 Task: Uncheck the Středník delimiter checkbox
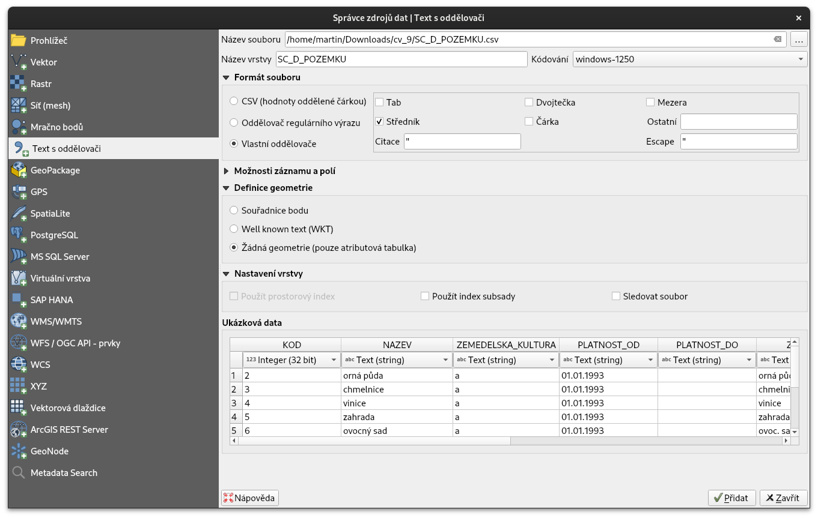379,122
